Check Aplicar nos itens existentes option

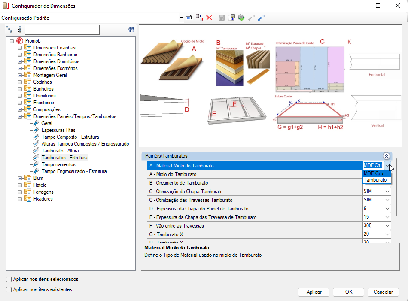tap(9, 289)
